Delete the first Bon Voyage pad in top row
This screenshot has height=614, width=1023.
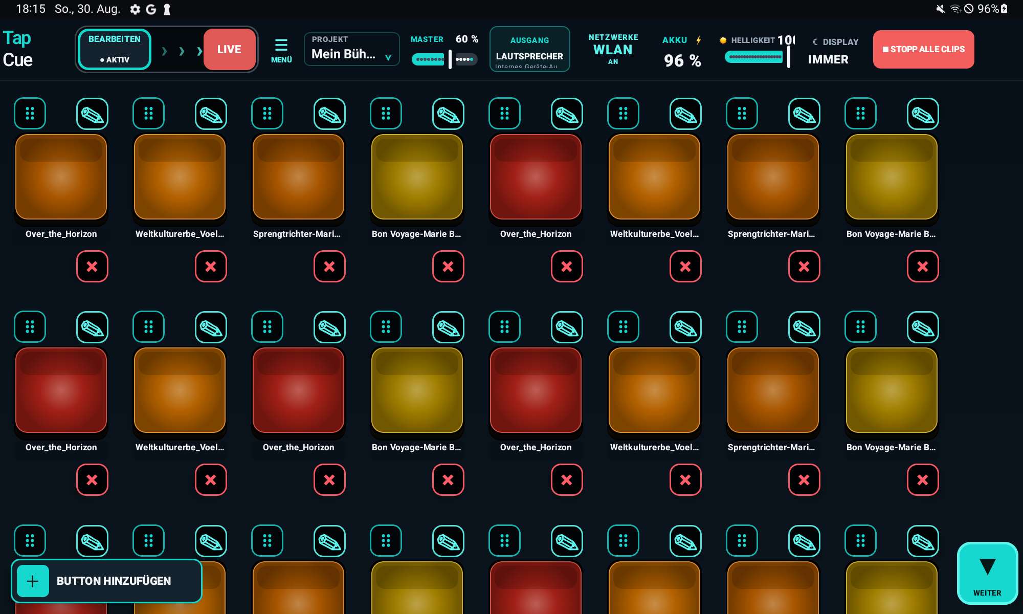[x=448, y=266]
